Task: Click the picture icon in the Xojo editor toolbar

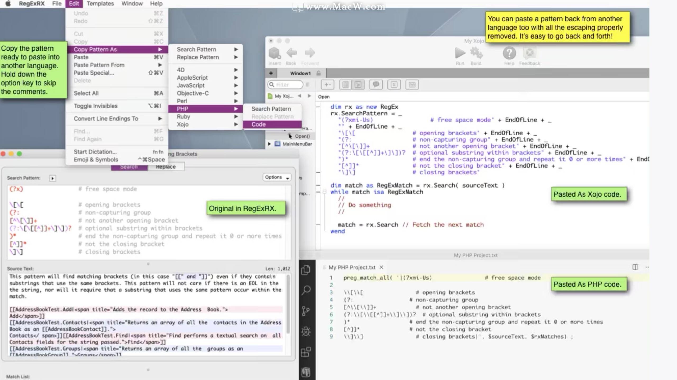Action: click(412, 85)
